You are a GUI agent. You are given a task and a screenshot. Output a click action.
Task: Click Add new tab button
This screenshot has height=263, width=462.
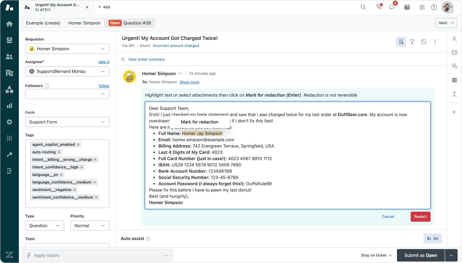pos(104,7)
